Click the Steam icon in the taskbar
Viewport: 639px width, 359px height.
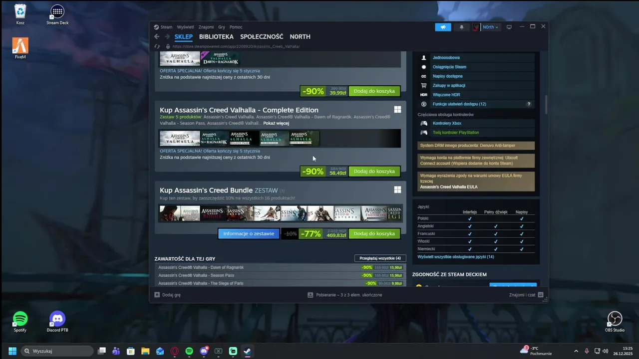click(247, 351)
